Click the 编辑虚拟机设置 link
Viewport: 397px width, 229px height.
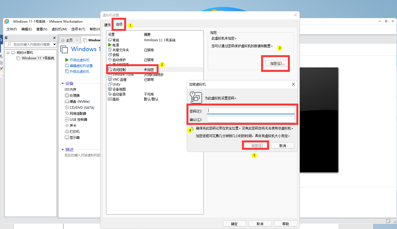coord(81,66)
